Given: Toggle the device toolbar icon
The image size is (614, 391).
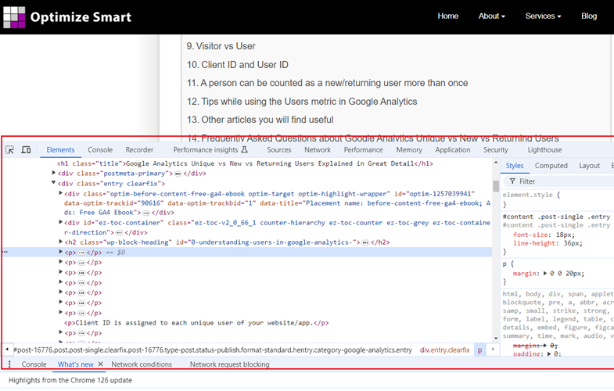Looking at the screenshot, I should click(x=26, y=150).
